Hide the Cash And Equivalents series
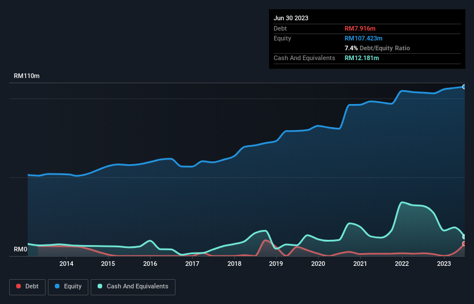The image size is (474, 304). click(x=133, y=287)
